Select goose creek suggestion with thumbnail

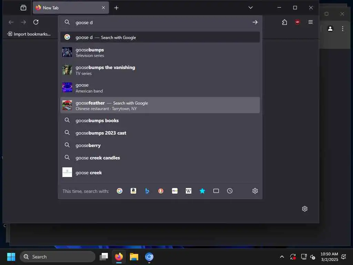pos(160,173)
